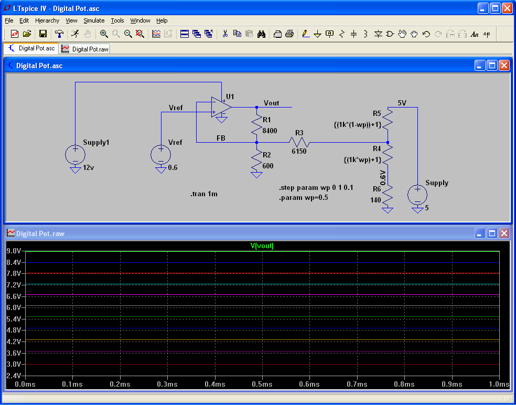The height and width of the screenshot is (405, 516).
Task: Click the Undo arrow icon
Action: coord(426,34)
